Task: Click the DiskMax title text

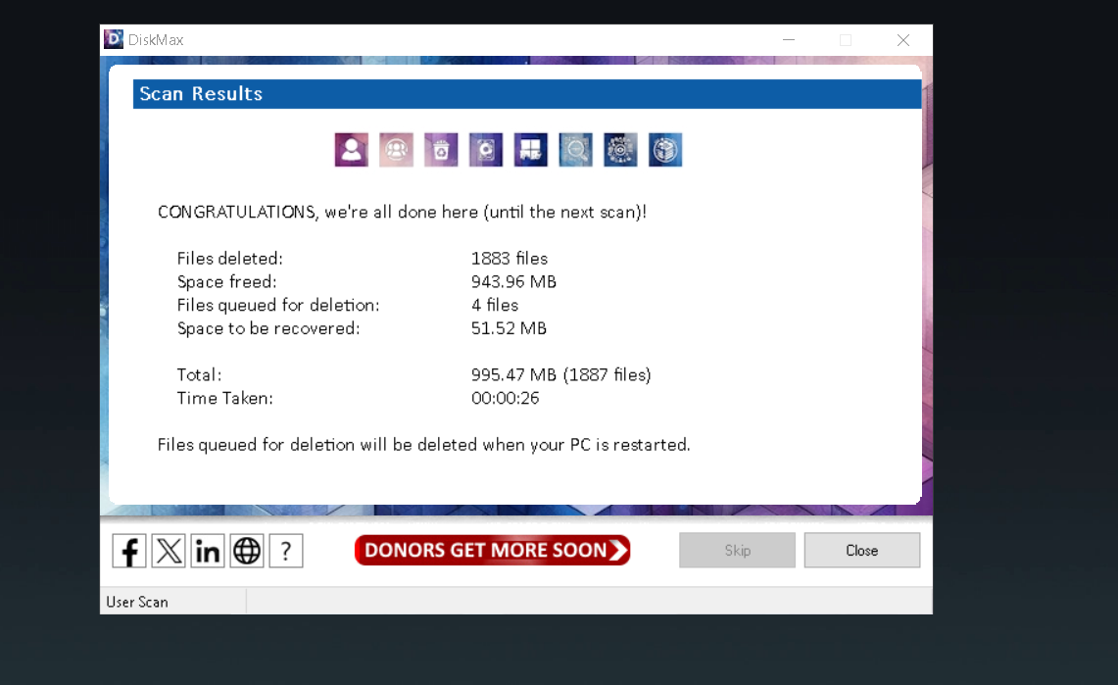Action: click(x=156, y=40)
